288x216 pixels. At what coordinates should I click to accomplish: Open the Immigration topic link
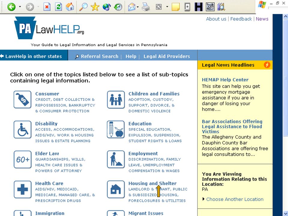(50, 213)
